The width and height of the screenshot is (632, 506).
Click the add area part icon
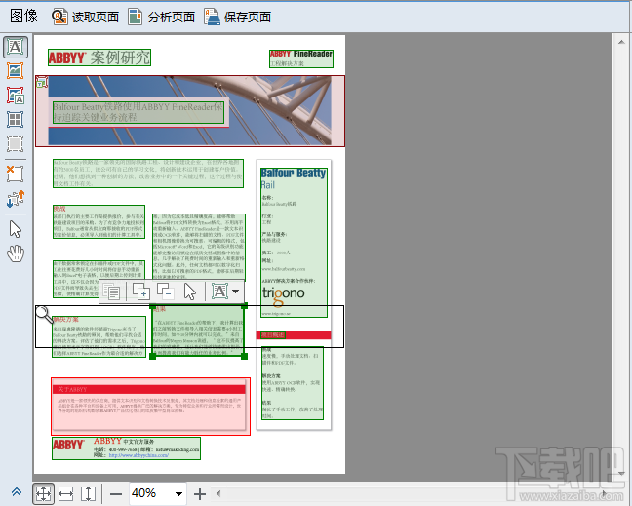point(141,292)
